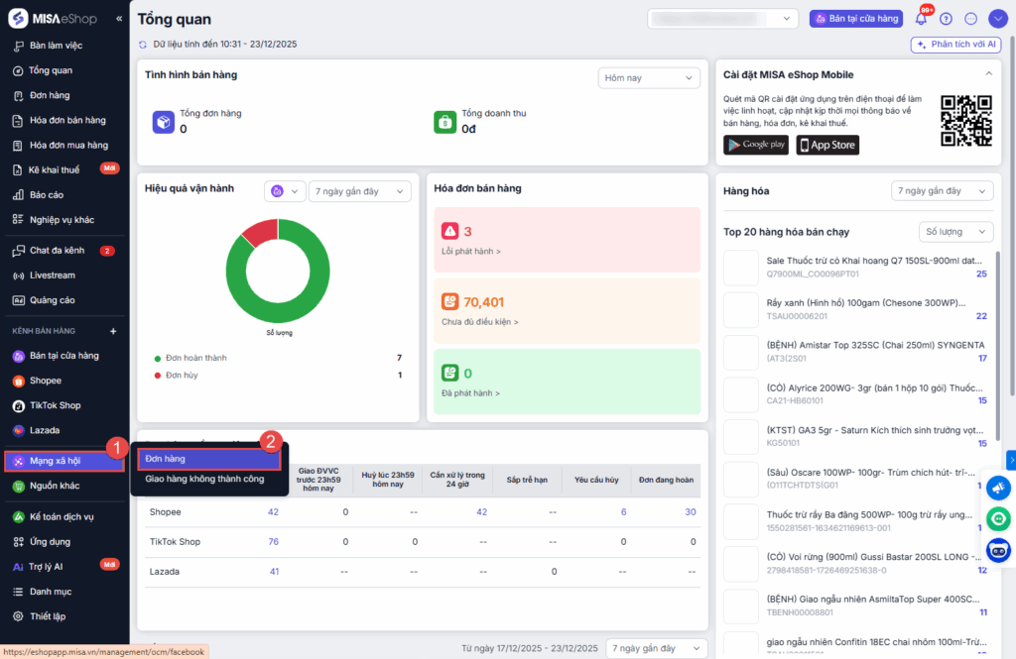Click the Nghiệp vụ khác icon
1016x659 pixels.
coord(18,219)
